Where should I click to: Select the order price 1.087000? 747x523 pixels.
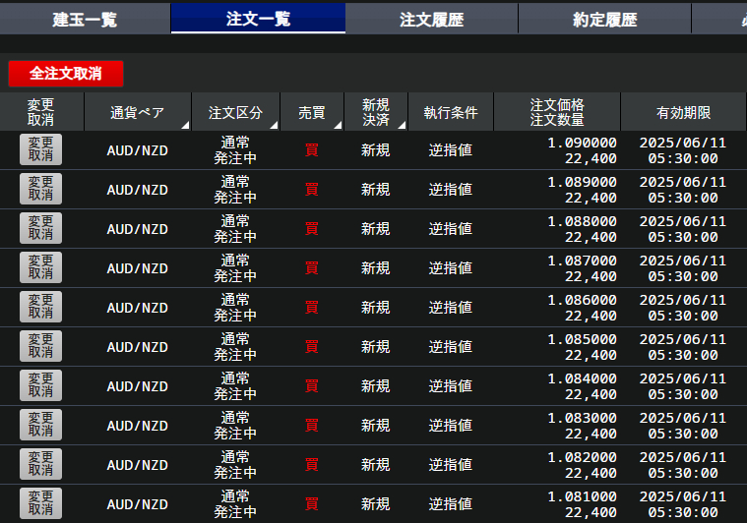coord(583,261)
